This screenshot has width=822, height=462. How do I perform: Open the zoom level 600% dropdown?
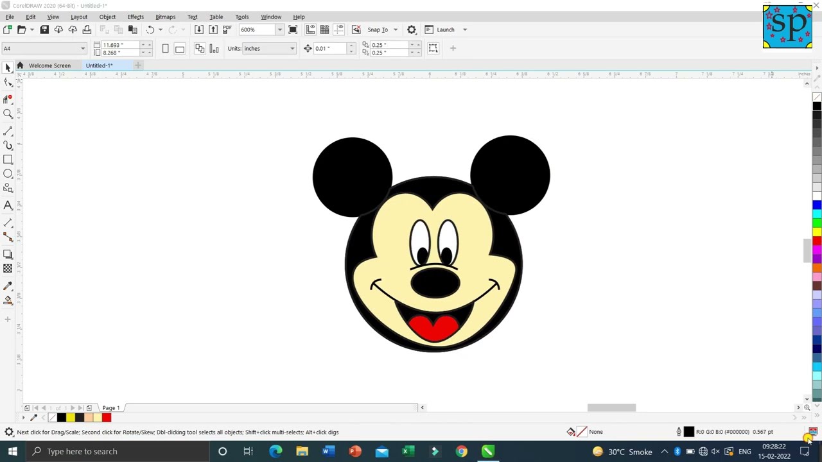click(x=279, y=30)
